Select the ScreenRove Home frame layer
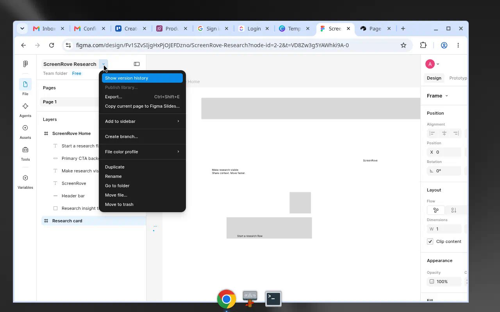 point(71,133)
